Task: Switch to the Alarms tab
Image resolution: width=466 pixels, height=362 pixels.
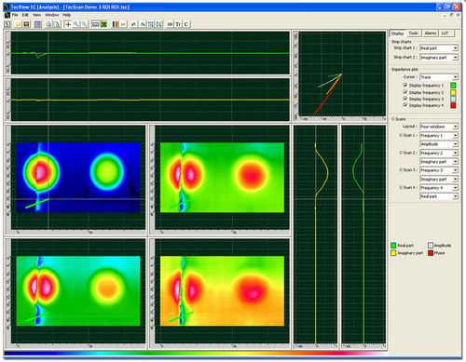Action: coord(431,34)
